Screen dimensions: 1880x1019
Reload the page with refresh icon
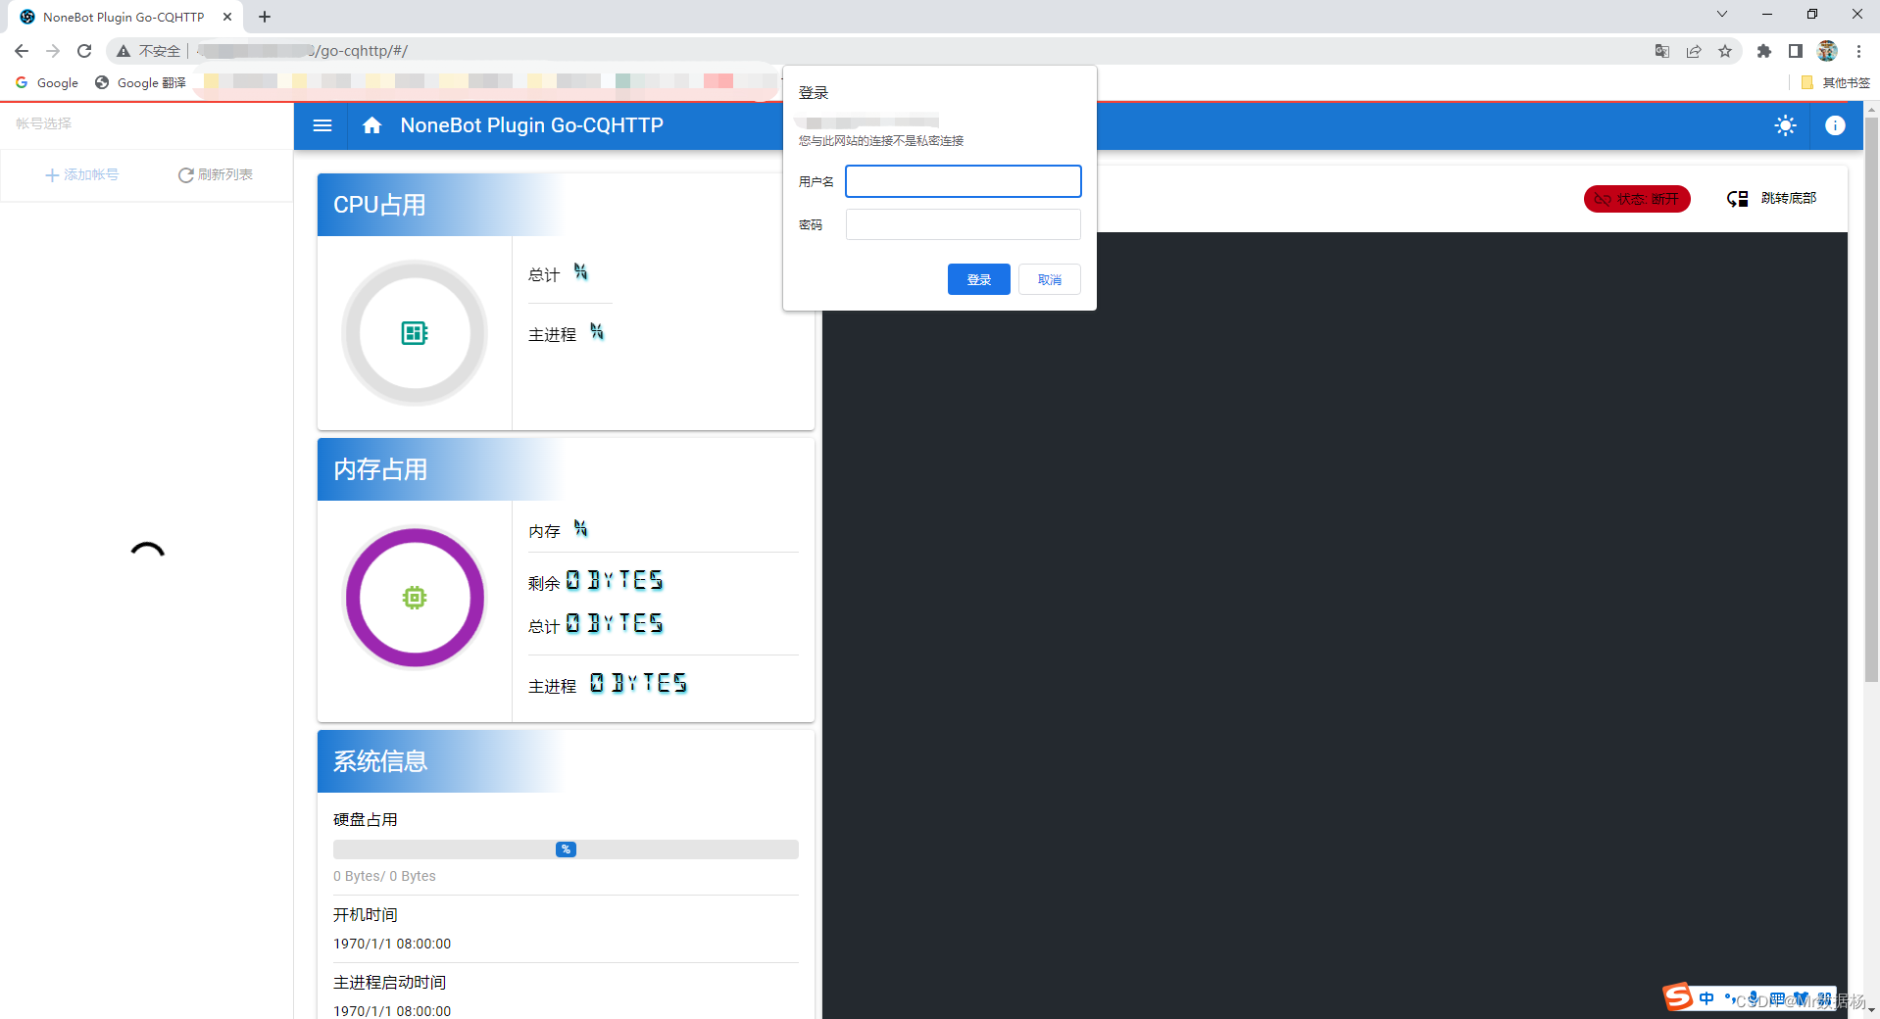pyautogui.click(x=84, y=51)
